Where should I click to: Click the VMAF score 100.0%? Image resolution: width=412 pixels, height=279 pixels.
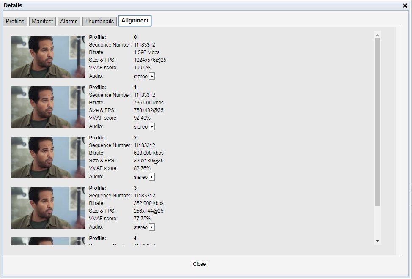click(x=142, y=68)
